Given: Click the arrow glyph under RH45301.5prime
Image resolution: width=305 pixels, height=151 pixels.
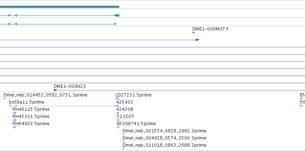Looking at the screenshot, I should pos(14,120).
